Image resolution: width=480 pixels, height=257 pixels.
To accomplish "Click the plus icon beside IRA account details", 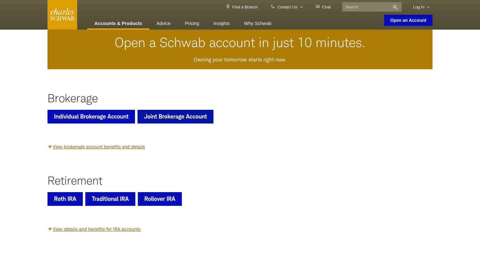I will click(50, 229).
